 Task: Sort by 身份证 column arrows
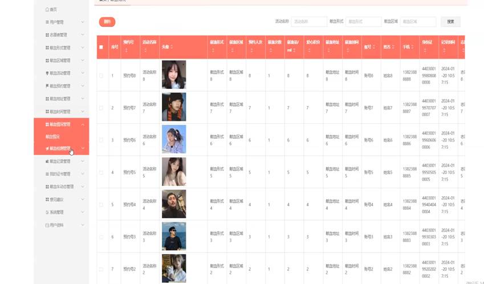(425, 50)
